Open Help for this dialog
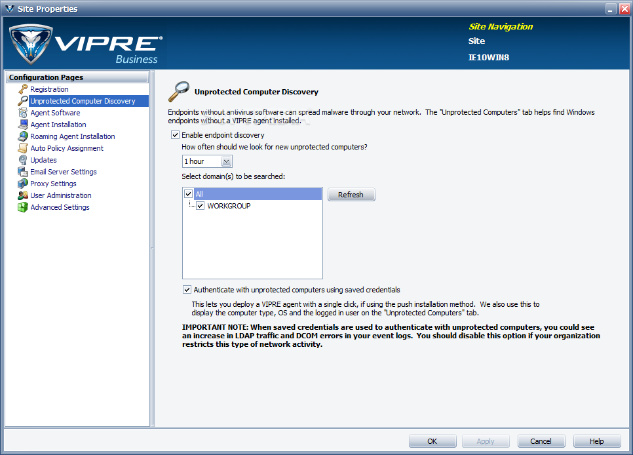 pyautogui.click(x=597, y=441)
